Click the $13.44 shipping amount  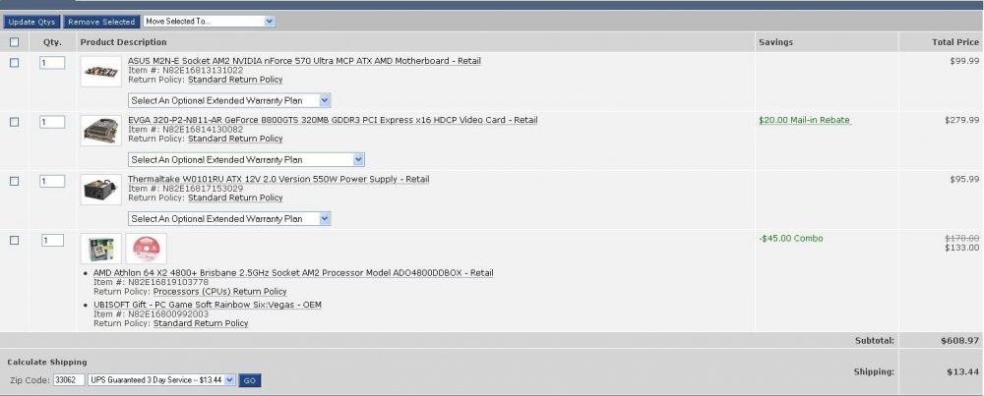click(963, 371)
